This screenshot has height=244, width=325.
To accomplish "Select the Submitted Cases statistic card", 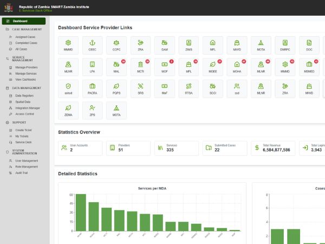I will 225,148.
